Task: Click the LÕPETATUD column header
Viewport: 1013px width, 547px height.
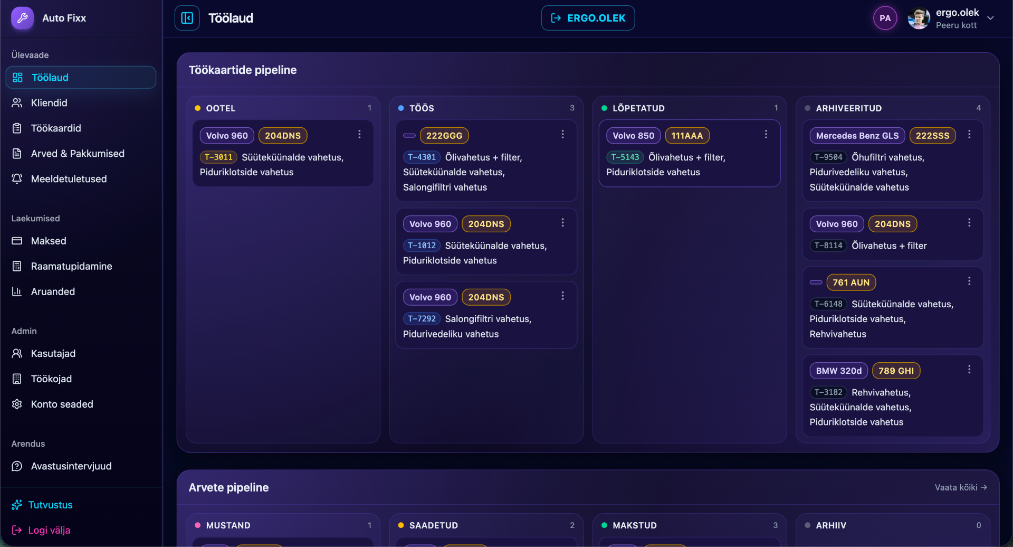Action: point(638,108)
